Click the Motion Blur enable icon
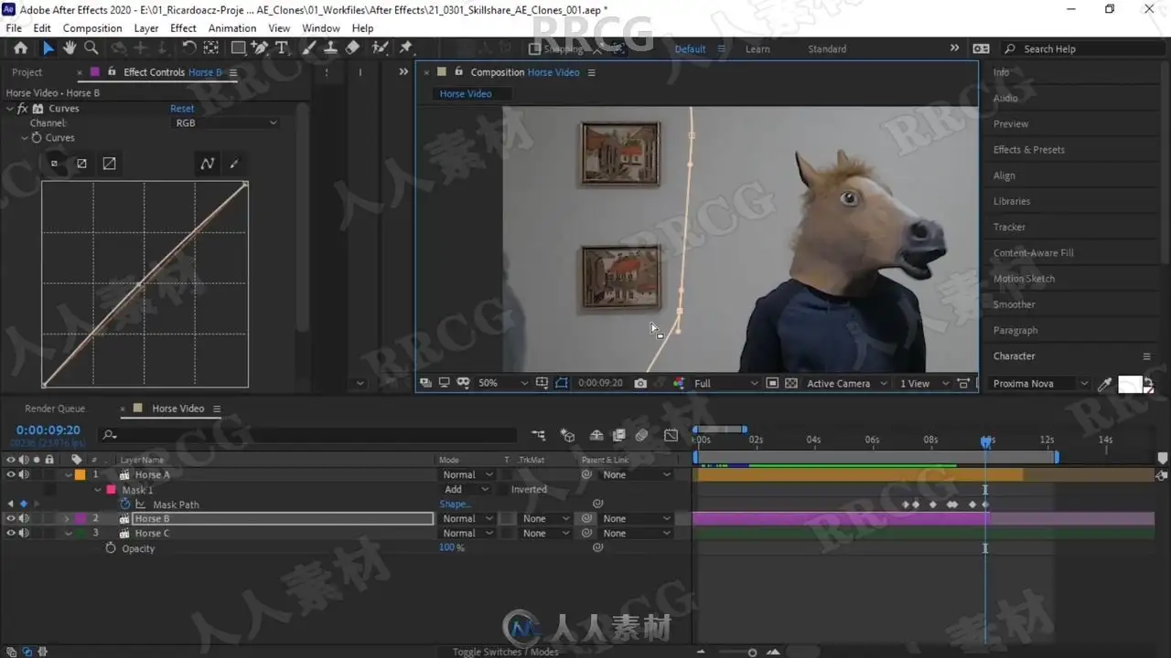Image resolution: width=1171 pixels, height=658 pixels. (641, 436)
